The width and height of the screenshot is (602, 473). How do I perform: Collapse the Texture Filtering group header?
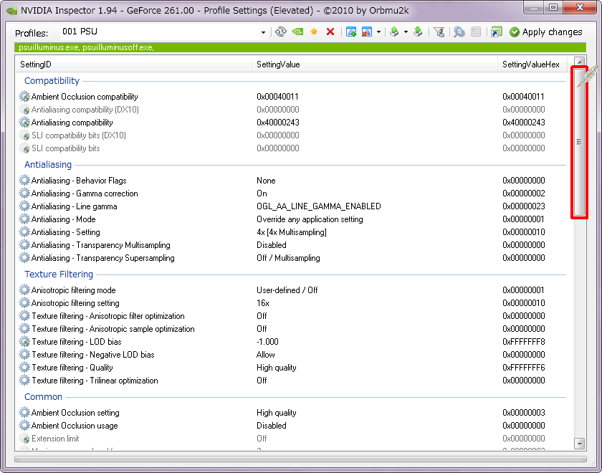(59, 274)
